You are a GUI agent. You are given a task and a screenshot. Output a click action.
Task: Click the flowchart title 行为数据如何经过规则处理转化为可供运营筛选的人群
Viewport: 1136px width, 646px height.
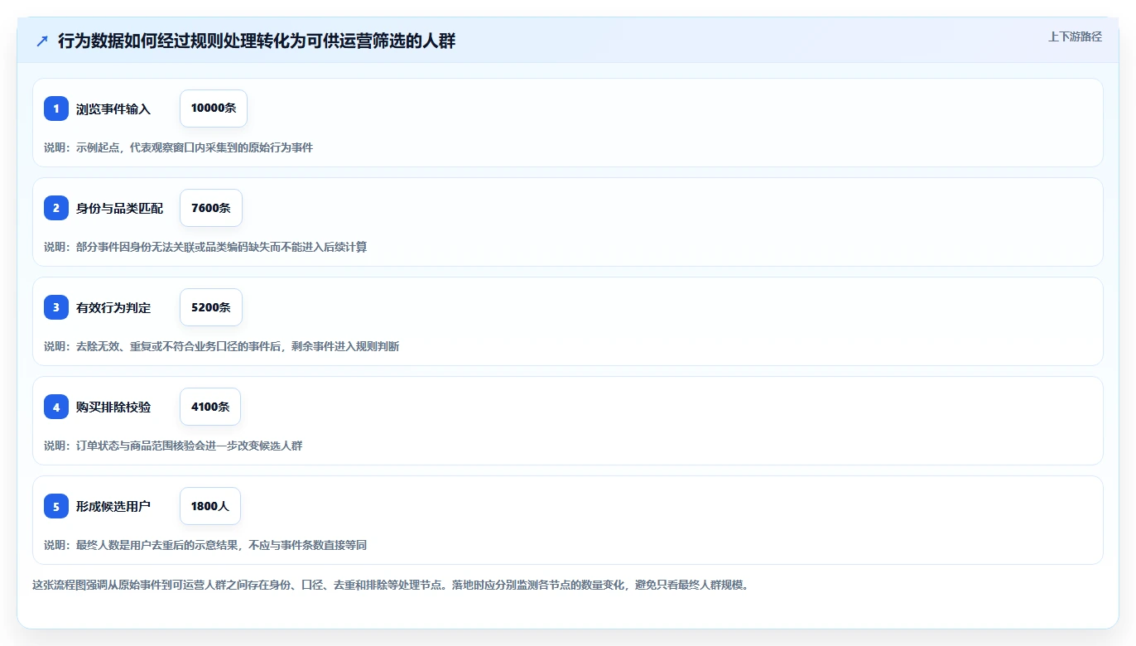[257, 41]
